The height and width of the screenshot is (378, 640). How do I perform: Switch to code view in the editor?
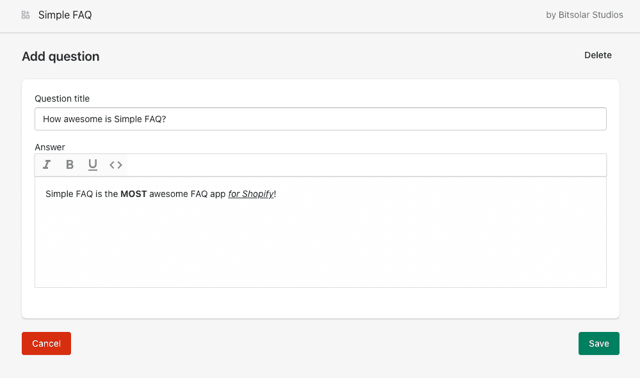click(116, 165)
